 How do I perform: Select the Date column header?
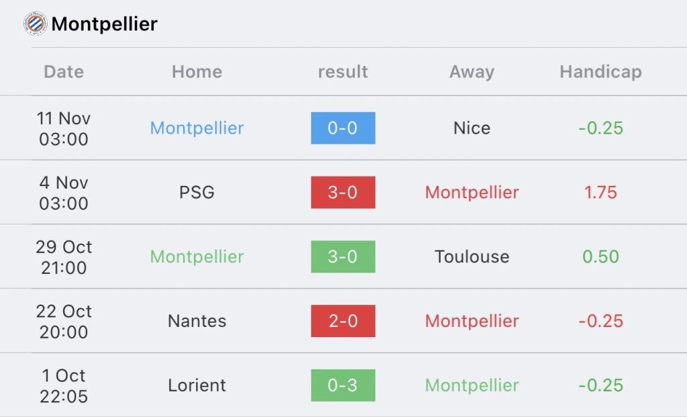[64, 71]
